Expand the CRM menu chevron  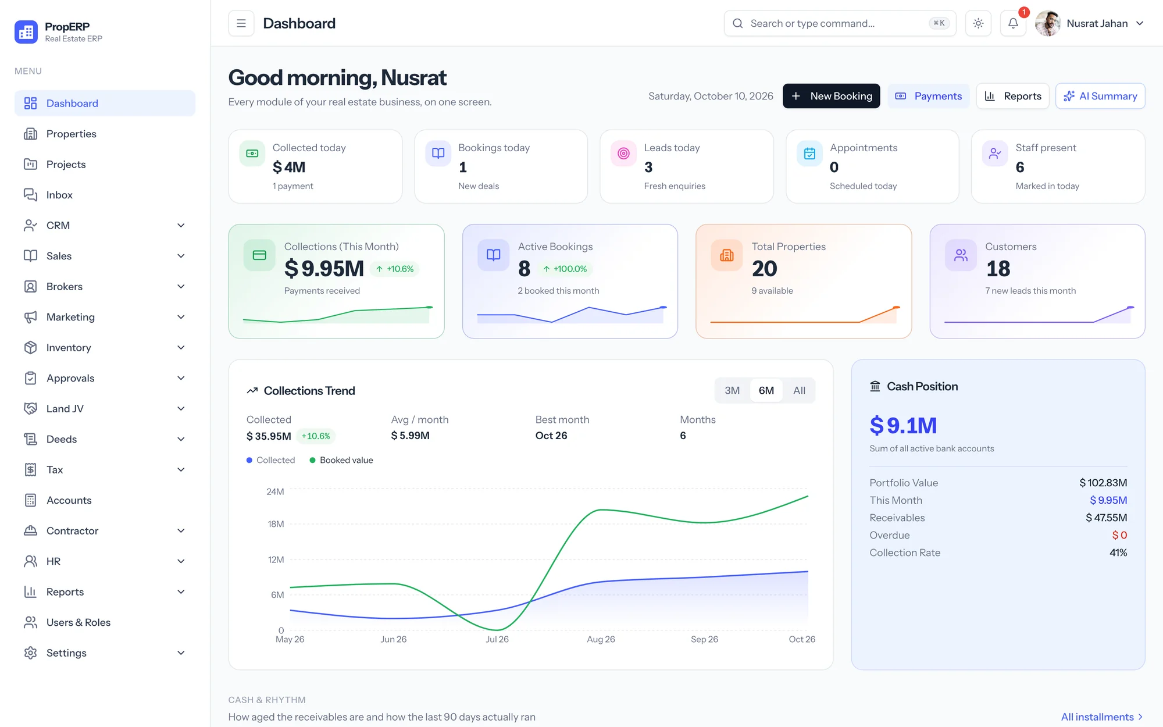[x=181, y=225]
